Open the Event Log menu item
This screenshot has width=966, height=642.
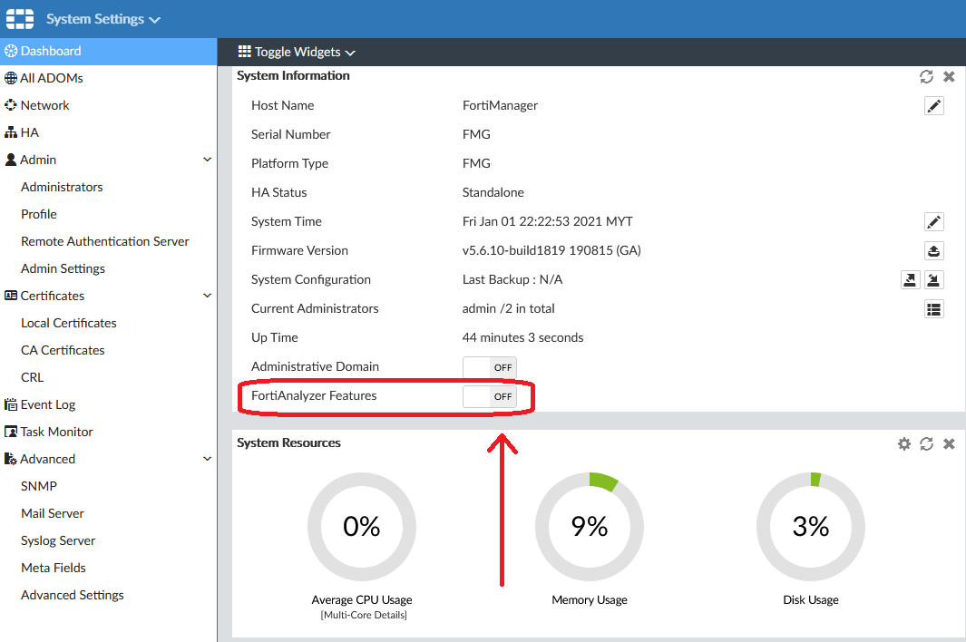click(47, 404)
